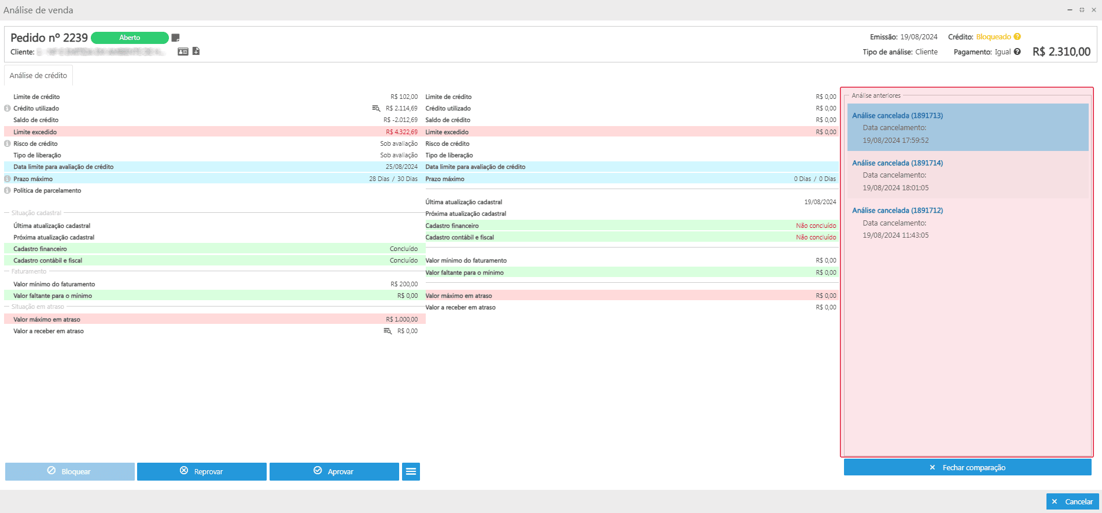The image size is (1102, 513).
Task: Click the info icon beside Crédito utilizado
Action: (x=8, y=108)
